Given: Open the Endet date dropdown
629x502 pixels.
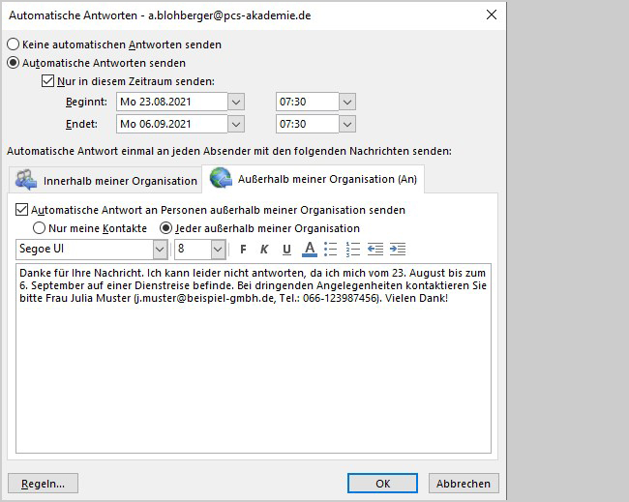Looking at the screenshot, I should (236, 125).
